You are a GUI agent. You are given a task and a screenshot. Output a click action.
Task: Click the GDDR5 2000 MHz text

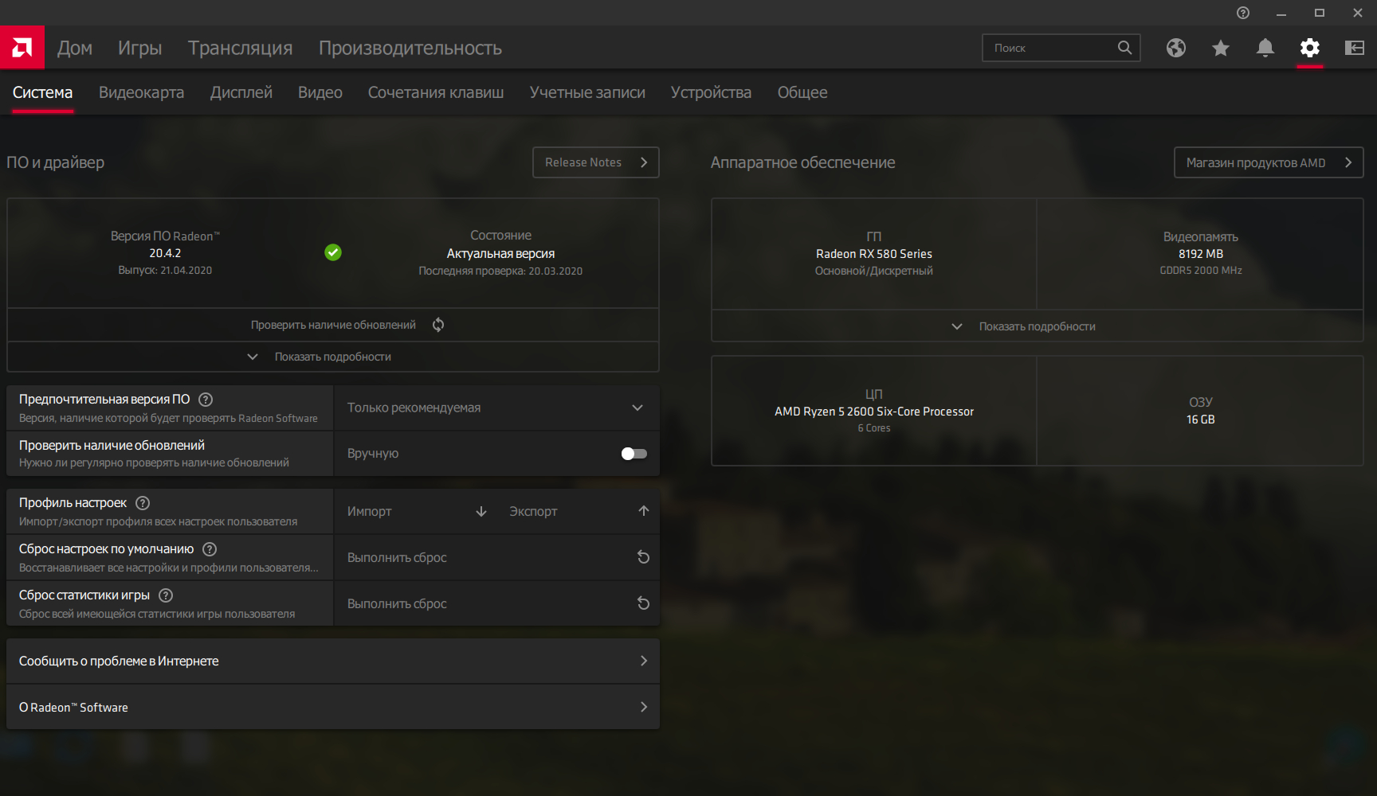[1201, 271]
